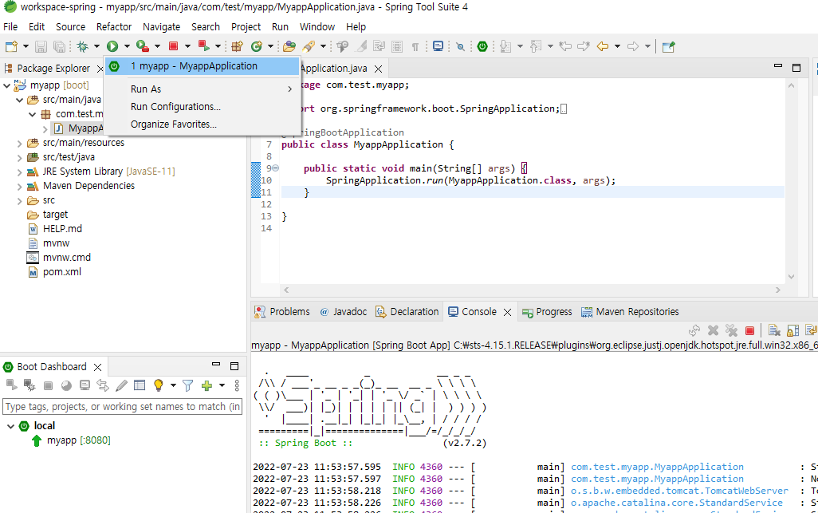This screenshot has height=513, width=818.
Task: Collapse the main method fold marker
Action: [x=275, y=168]
